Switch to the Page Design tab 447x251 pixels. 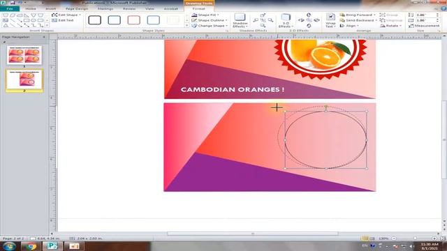(77, 9)
